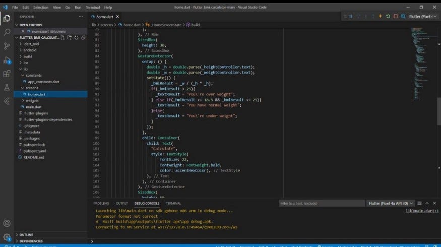This screenshot has width=441, height=247.
Task: Open Flutter widget inspector magnifier icon
Action: pyautogui.click(x=403, y=16)
